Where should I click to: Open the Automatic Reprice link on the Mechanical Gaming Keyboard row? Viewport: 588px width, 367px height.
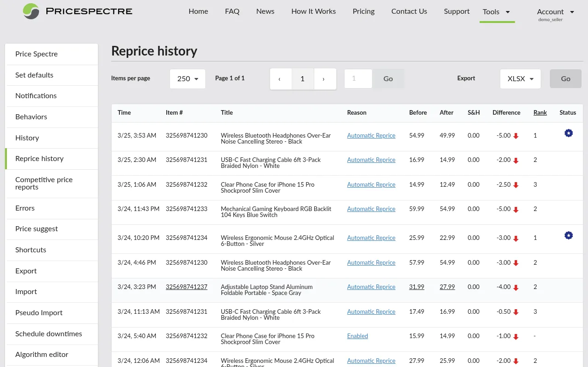coord(371,209)
